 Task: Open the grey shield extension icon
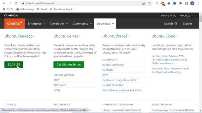[x=157, y=3]
